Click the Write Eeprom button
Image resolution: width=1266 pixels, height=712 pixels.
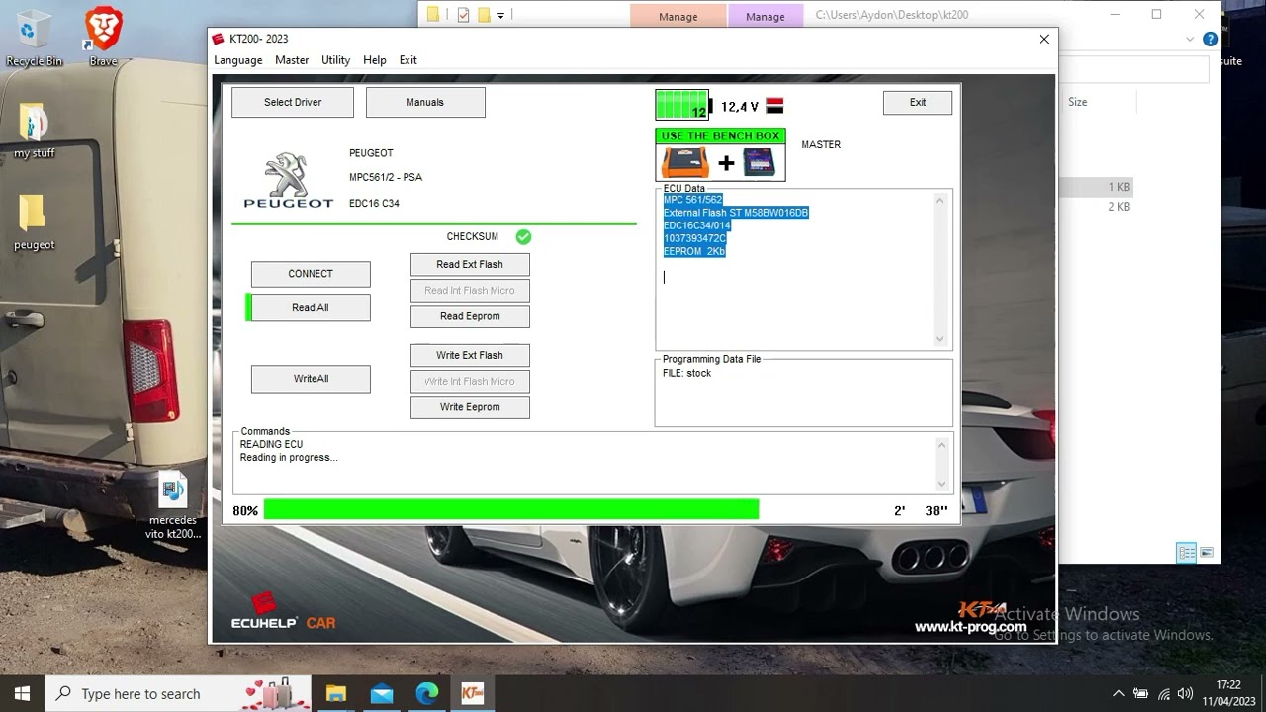click(470, 407)
